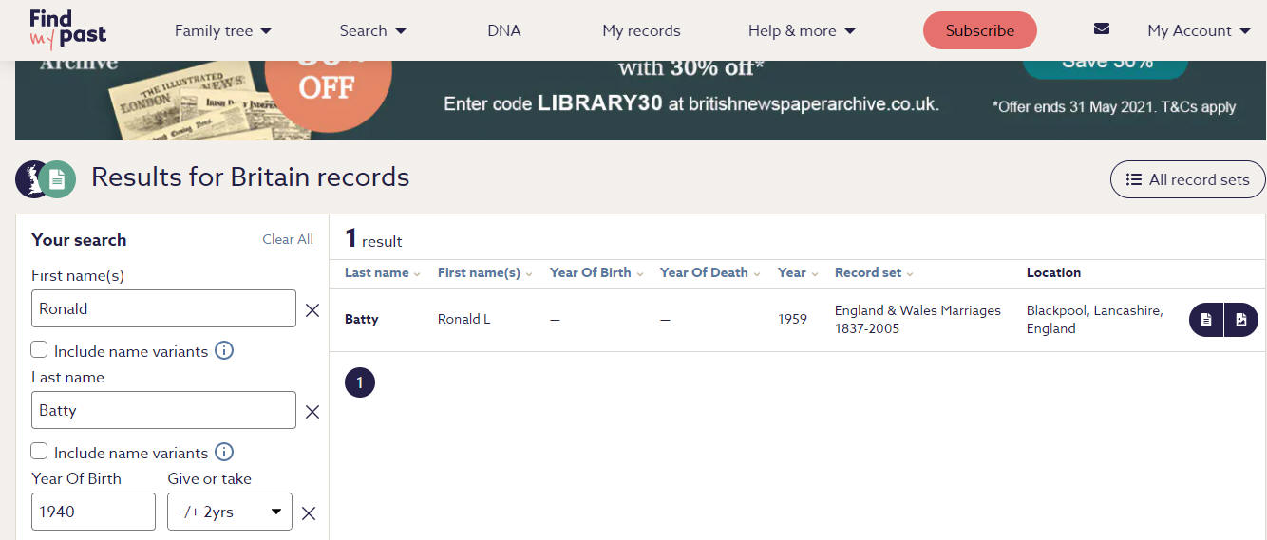Screen dimensions: 1267x540
Task: Expand the Family tree menu
Action: tap(223, 30)
